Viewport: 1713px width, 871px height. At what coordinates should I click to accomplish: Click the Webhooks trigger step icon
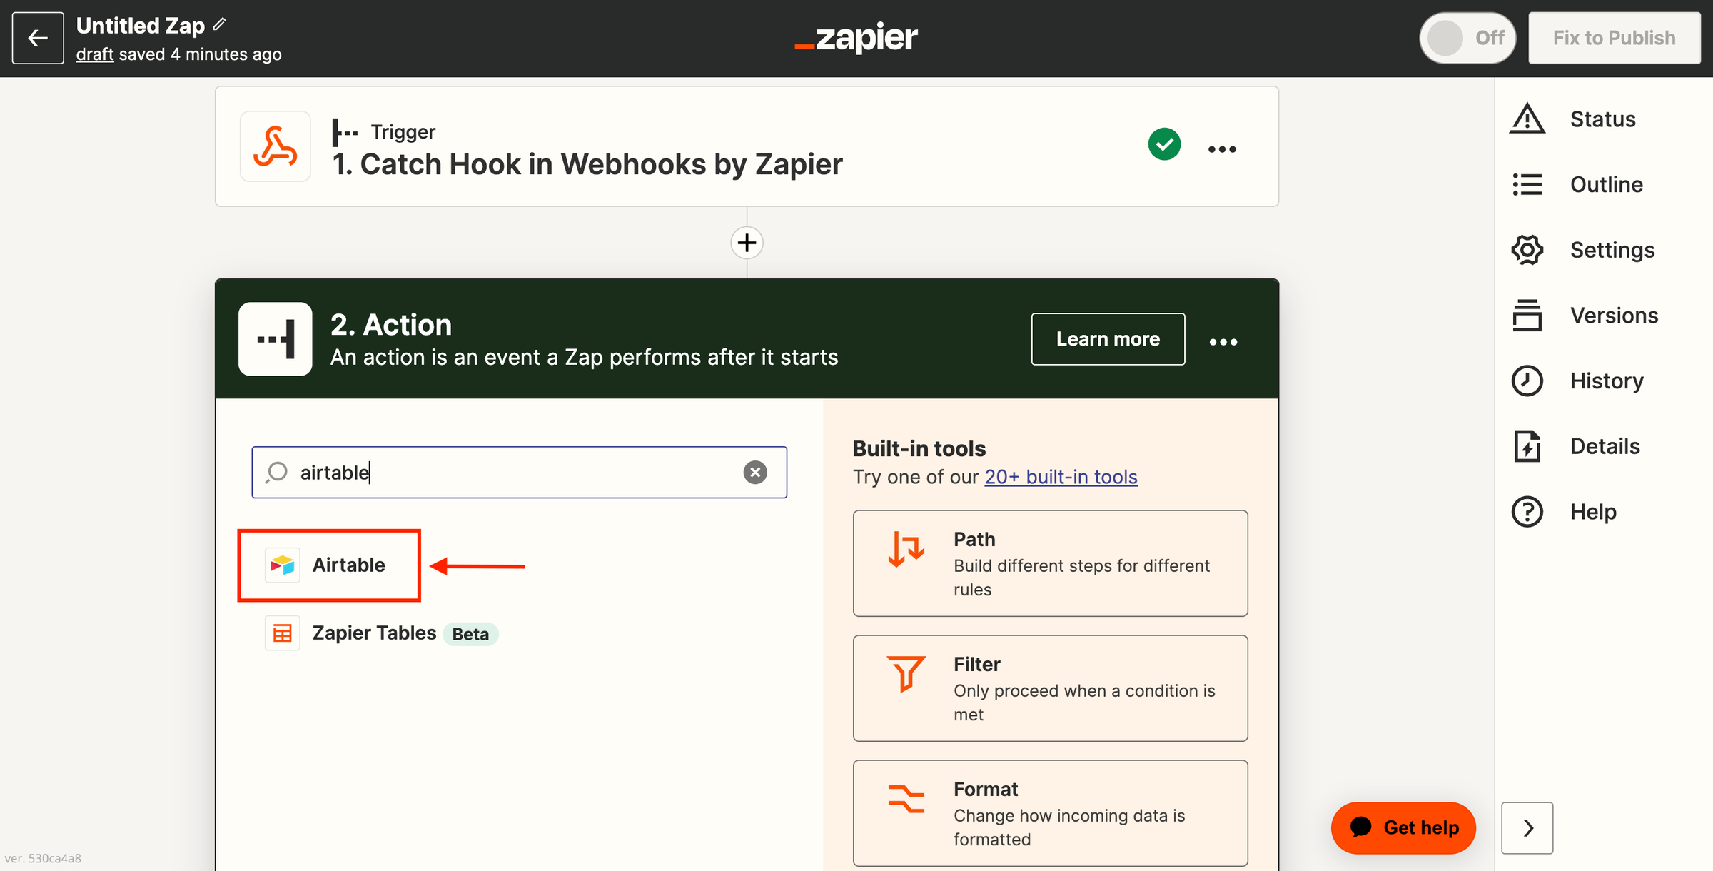276,146
